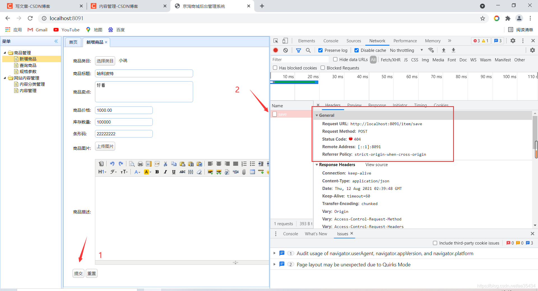Stop recording network log with red button
538x291 pixels.
tap(276, 50)
